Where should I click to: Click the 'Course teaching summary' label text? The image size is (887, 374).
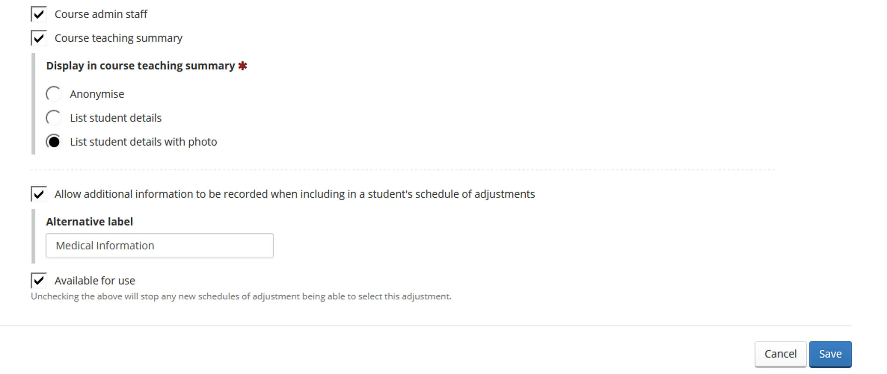coord(119,38)
